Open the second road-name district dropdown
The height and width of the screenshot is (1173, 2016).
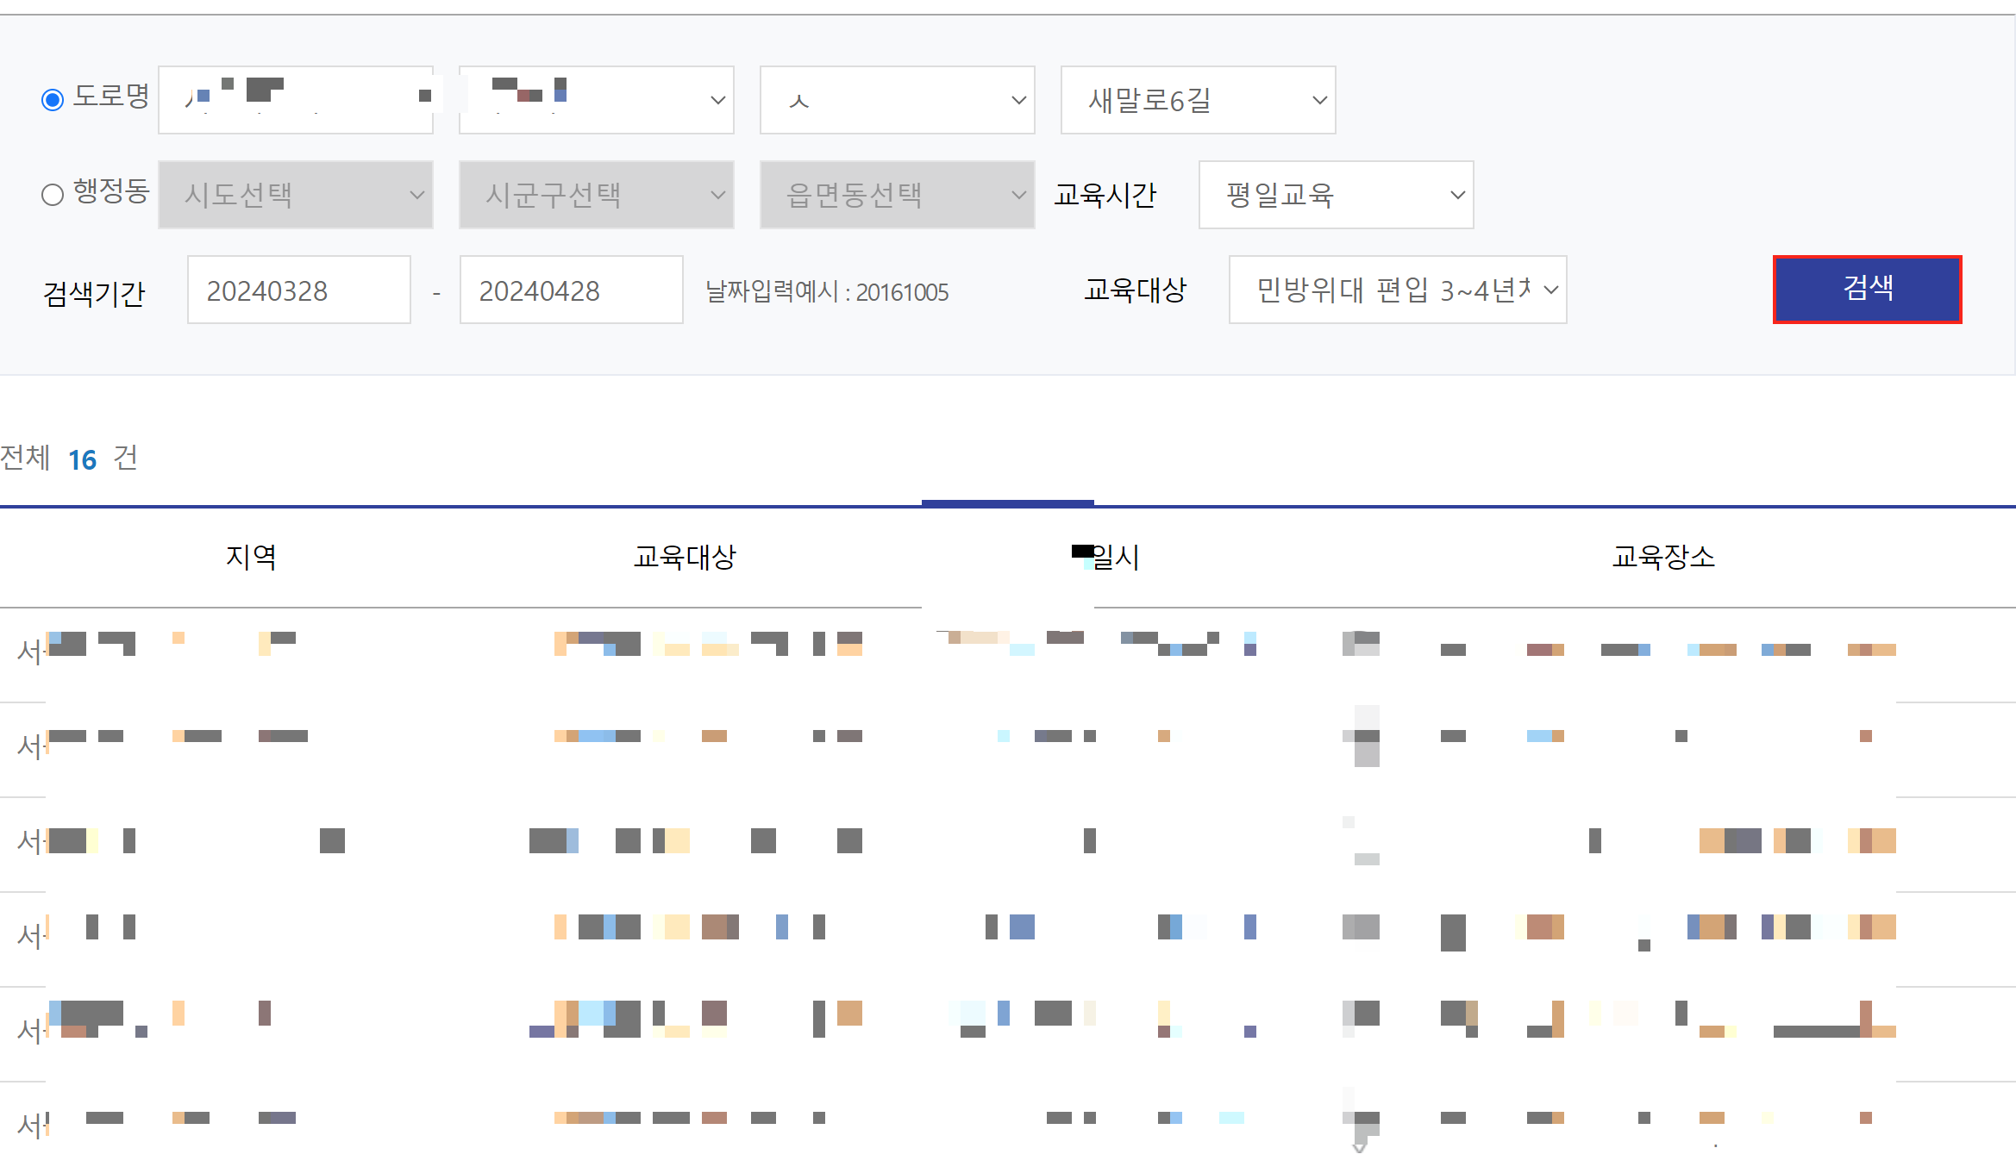(x=596, y=100)
